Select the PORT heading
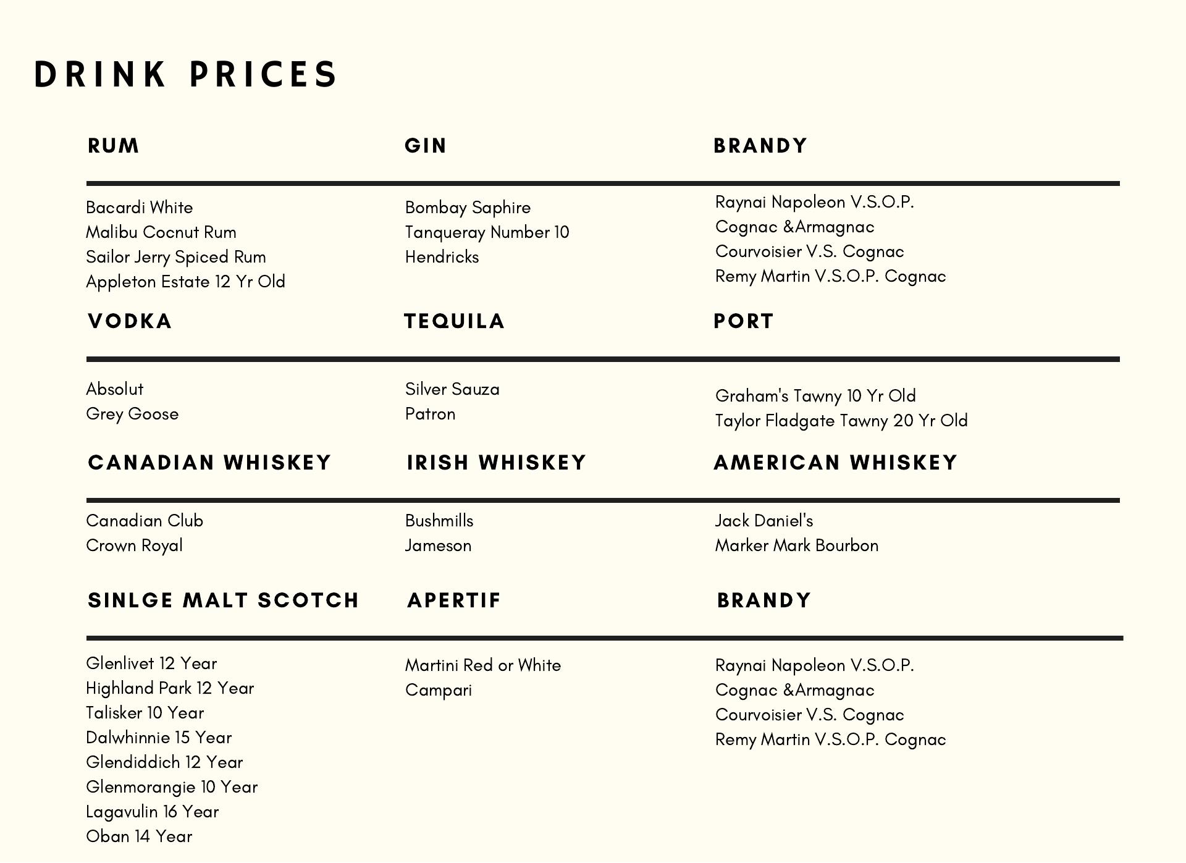This screenshot has height=863, width=1186. pos(743,321)
